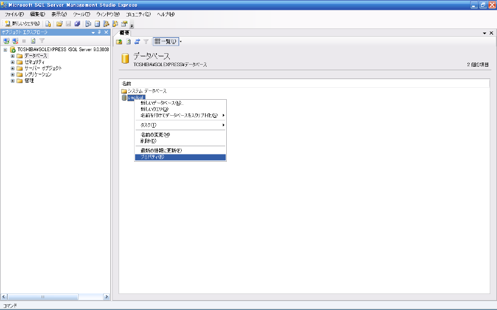Screen dimensions: 497x310
Task: Open the ウィンドウ menu
Action: 108,14
